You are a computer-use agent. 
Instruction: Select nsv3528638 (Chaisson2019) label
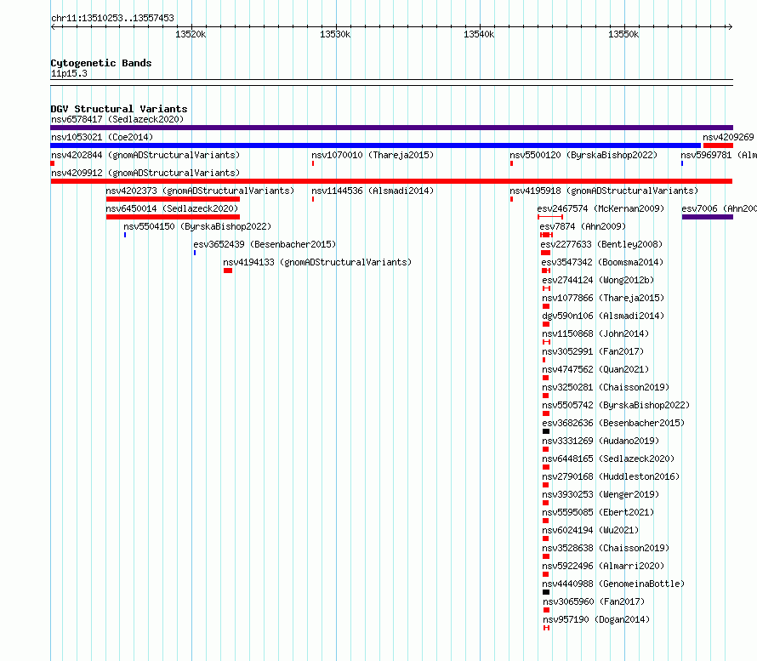pos(606,548)
